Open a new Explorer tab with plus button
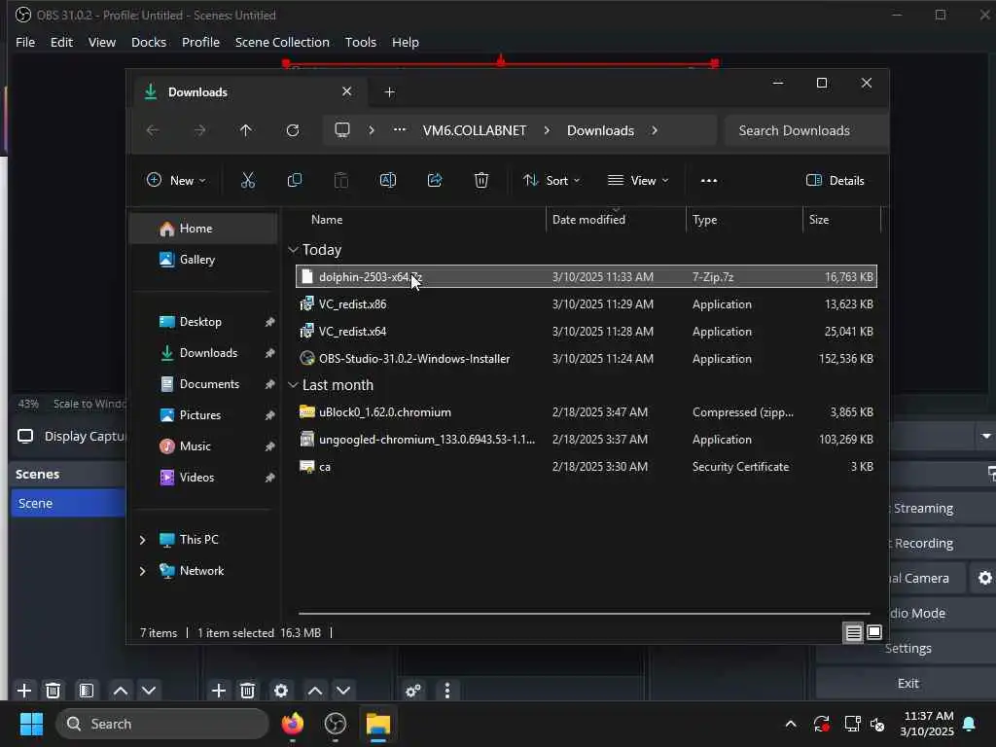This screenshot has width=996, height=747. pyautogui.click(x=390, y=92)
